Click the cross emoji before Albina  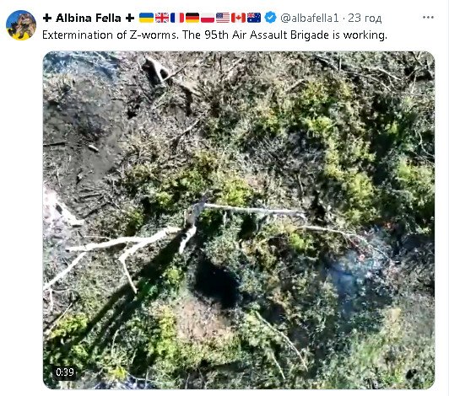(x=47, y=18)
